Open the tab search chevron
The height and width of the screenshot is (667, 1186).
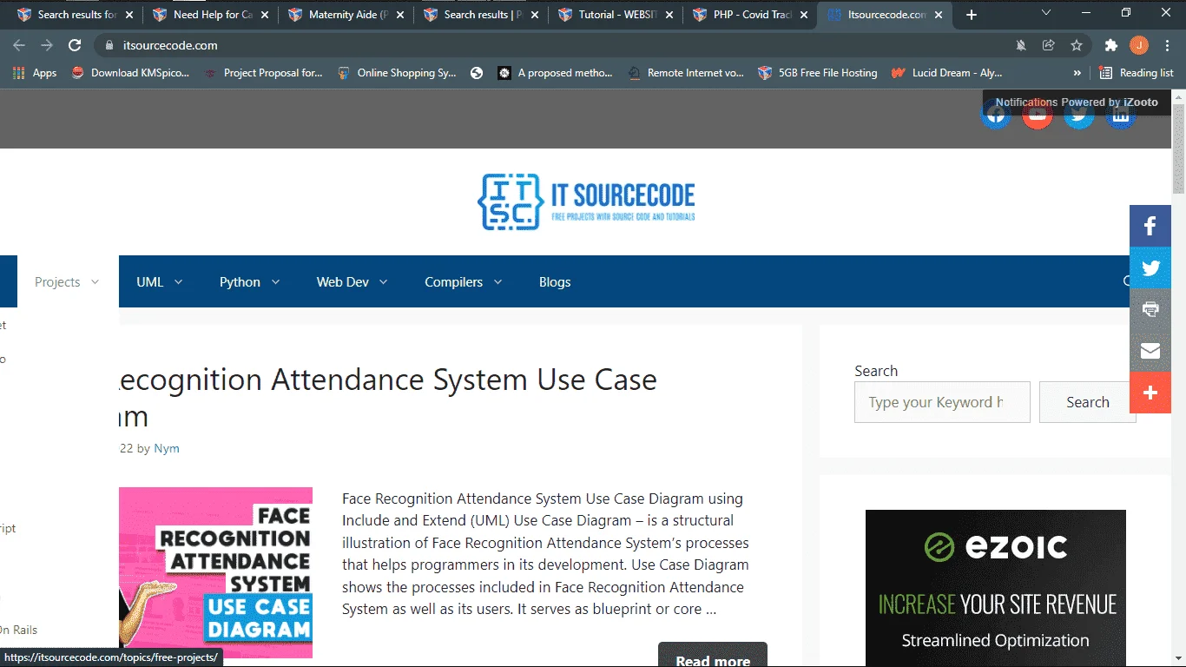point(1046,13)
